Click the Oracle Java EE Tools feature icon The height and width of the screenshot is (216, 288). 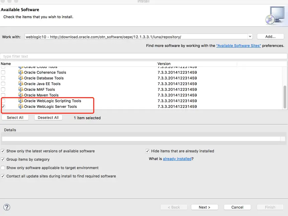coord(21,84)
